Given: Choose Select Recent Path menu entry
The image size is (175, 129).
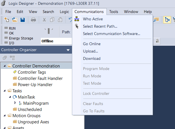Looking at the screenshot, I should [x=100, y=27].
